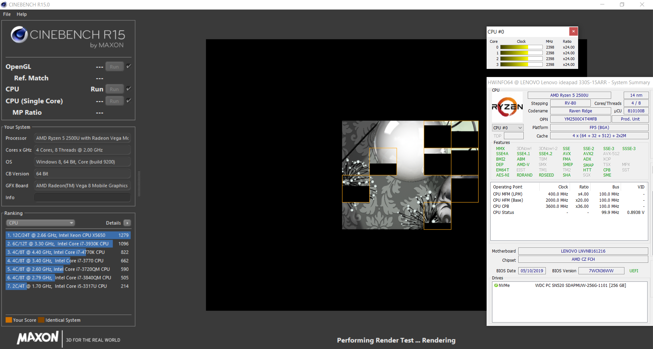Image resolution: width=653 pixels, height=349 pixels.
Task: Click Run button for CPU test
Action: [114, 89]
